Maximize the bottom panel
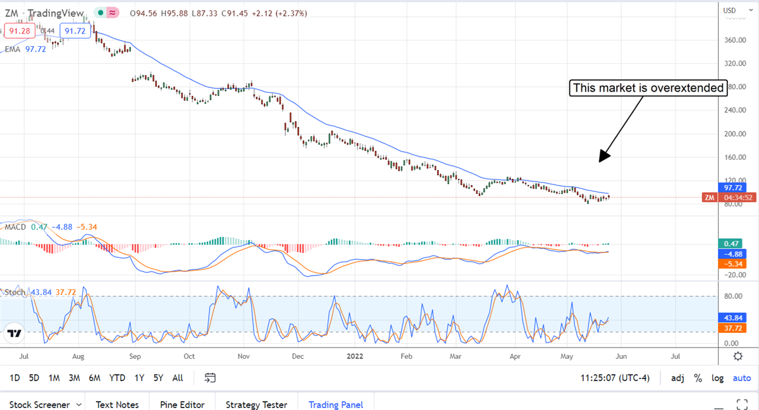759x410 pixels. pos(744,404)
